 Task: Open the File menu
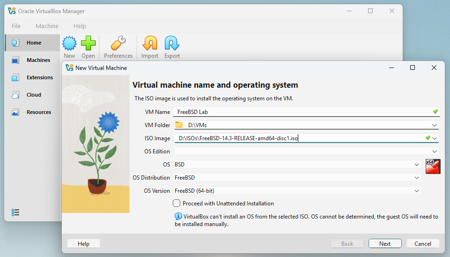click(x=16, y=26)
